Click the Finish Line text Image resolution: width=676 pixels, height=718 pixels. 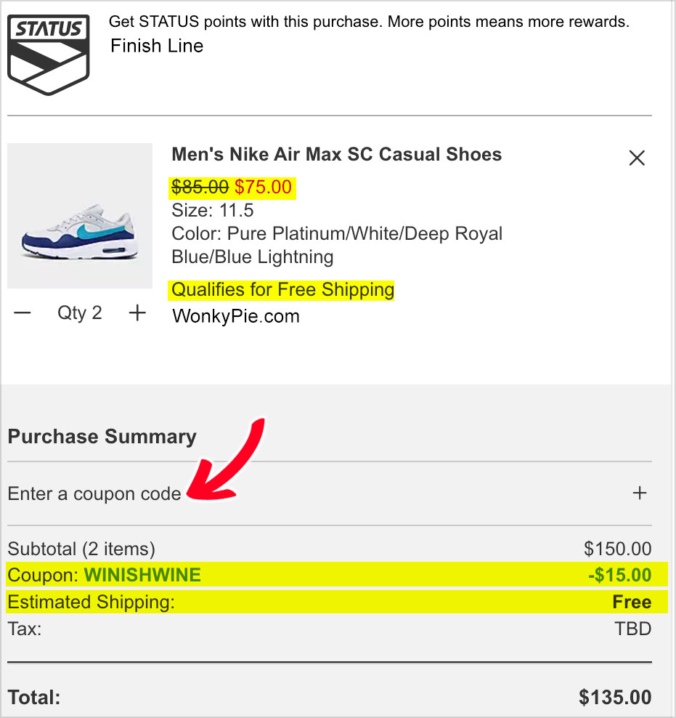[x=157, y=46]
